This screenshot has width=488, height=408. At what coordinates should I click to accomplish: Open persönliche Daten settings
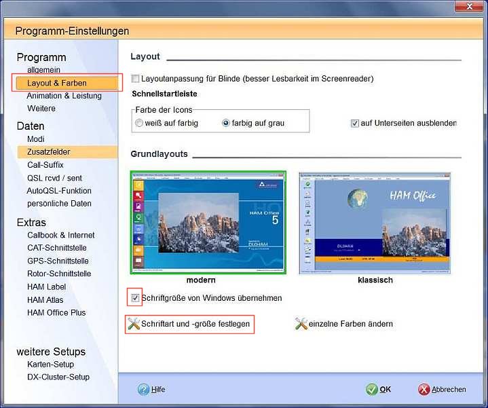pos(60,204)
